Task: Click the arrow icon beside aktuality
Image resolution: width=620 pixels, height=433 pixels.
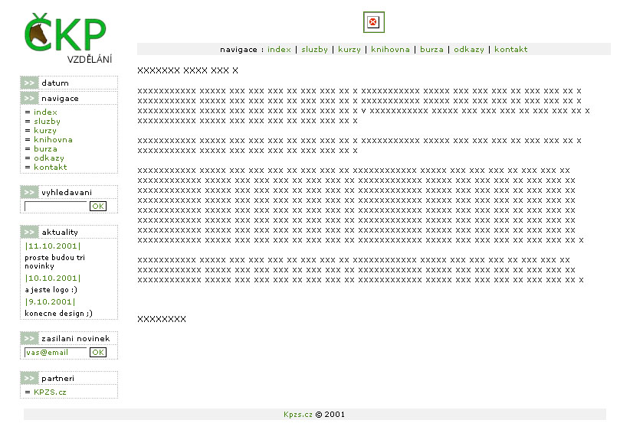Action: (x=29, y=232)
